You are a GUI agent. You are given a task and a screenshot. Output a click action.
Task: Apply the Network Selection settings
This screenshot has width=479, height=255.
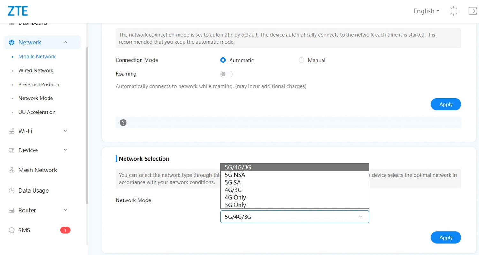[446, 237]
